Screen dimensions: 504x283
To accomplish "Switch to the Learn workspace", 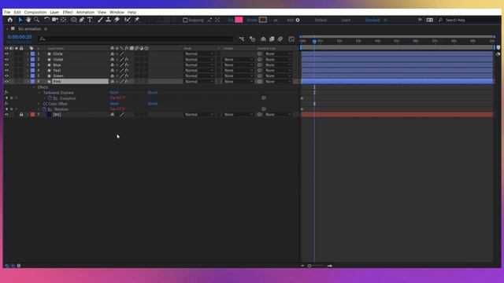I will (346, 20).
